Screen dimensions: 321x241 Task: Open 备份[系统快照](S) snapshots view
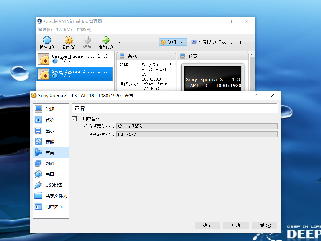click(217, 42)
